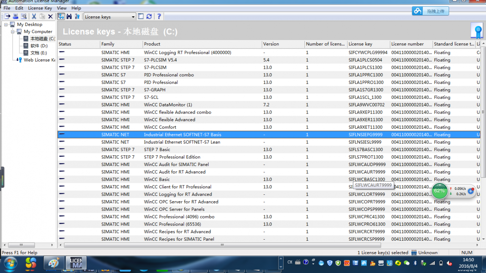Sort by the License number column header
Image resolution: width=486 pixels, height=273 pixels.
[412, 44]
